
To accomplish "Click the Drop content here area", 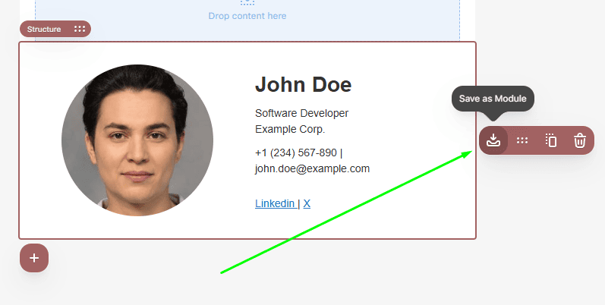I will (x=247, y=16).
